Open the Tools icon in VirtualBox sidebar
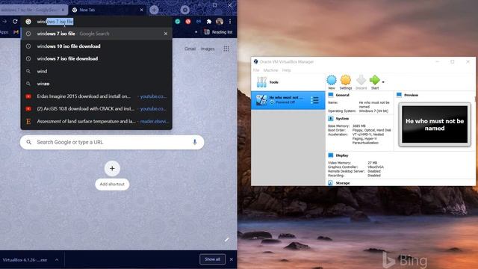 point(261,81)
